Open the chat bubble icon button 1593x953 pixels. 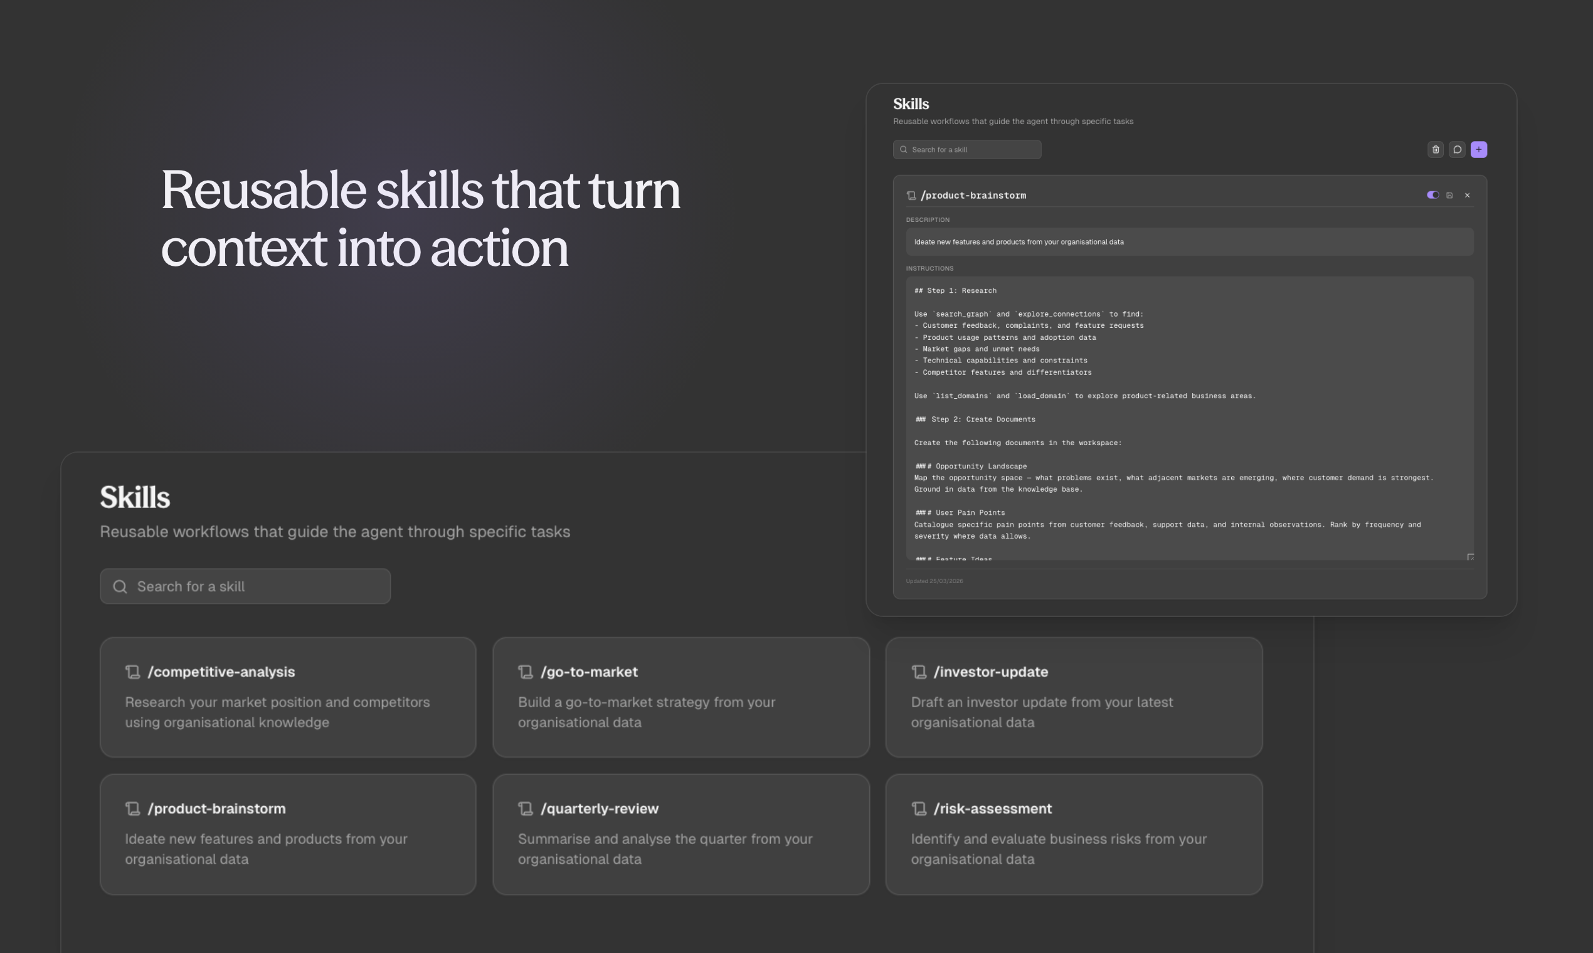1458,150
